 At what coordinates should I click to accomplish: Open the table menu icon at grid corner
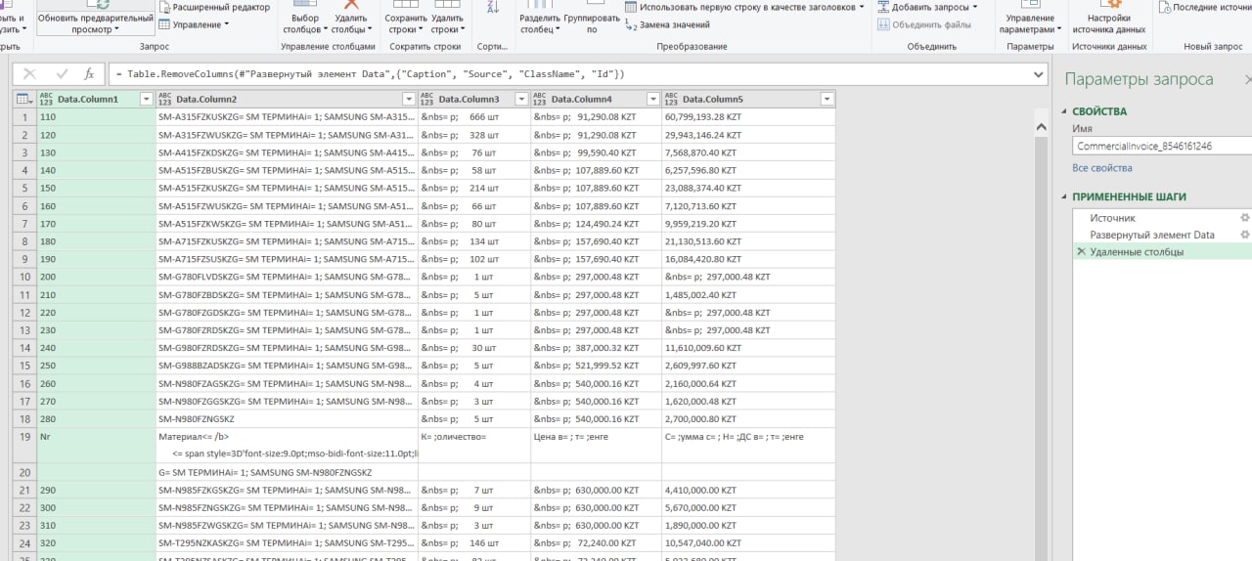(x=23, y=99)
